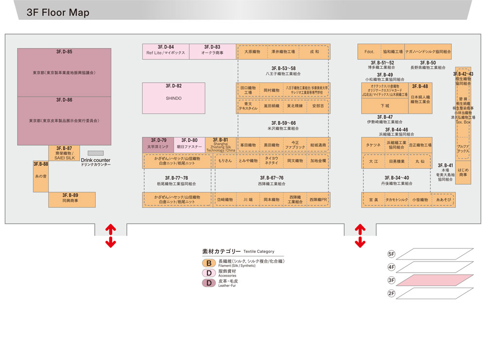Select booth 3F.B-89 同興商事
486x343 pixels.
(72, 199)
